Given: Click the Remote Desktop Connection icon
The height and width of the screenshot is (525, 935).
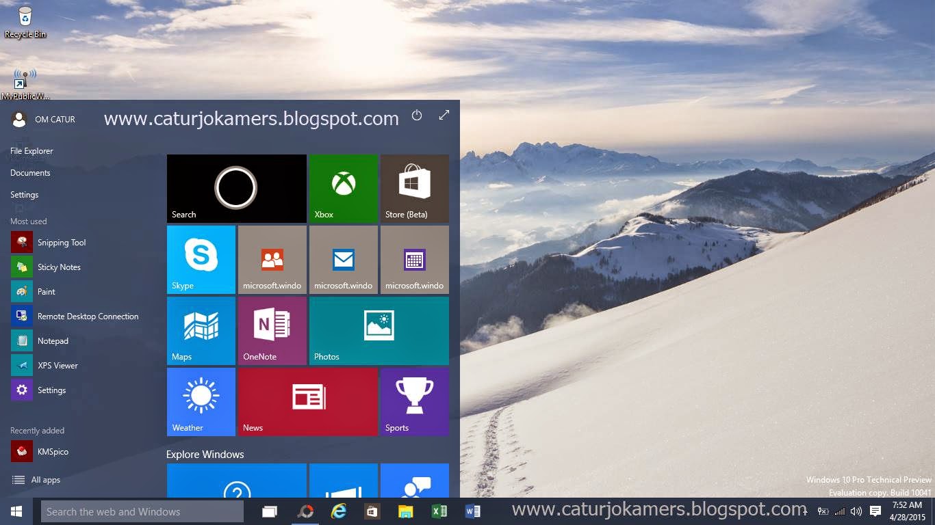Looking at the screenshot, I should pos(22,316).
